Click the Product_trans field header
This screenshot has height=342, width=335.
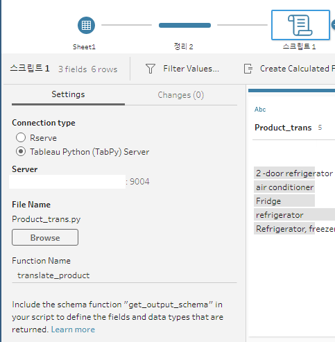(x=283, y=128)
